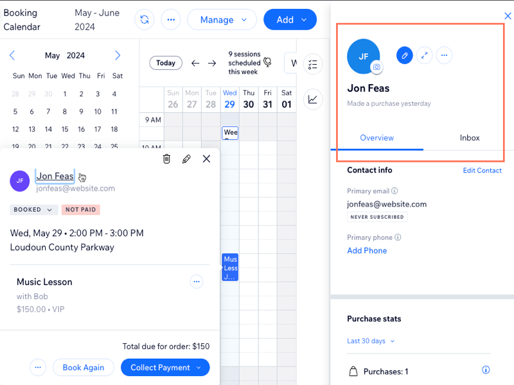Click the Edit Contact link
This screenshot has width=514, height=385.
coord(482,170)
